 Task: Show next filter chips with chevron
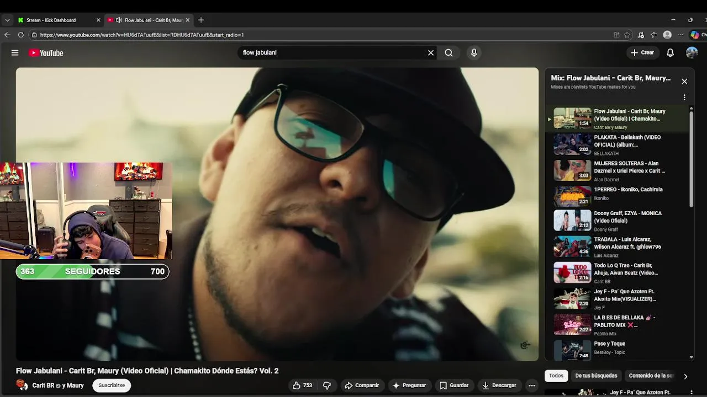[x=685, y=377]
